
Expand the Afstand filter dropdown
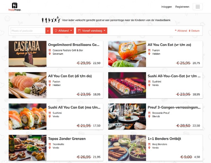[63, 31]
